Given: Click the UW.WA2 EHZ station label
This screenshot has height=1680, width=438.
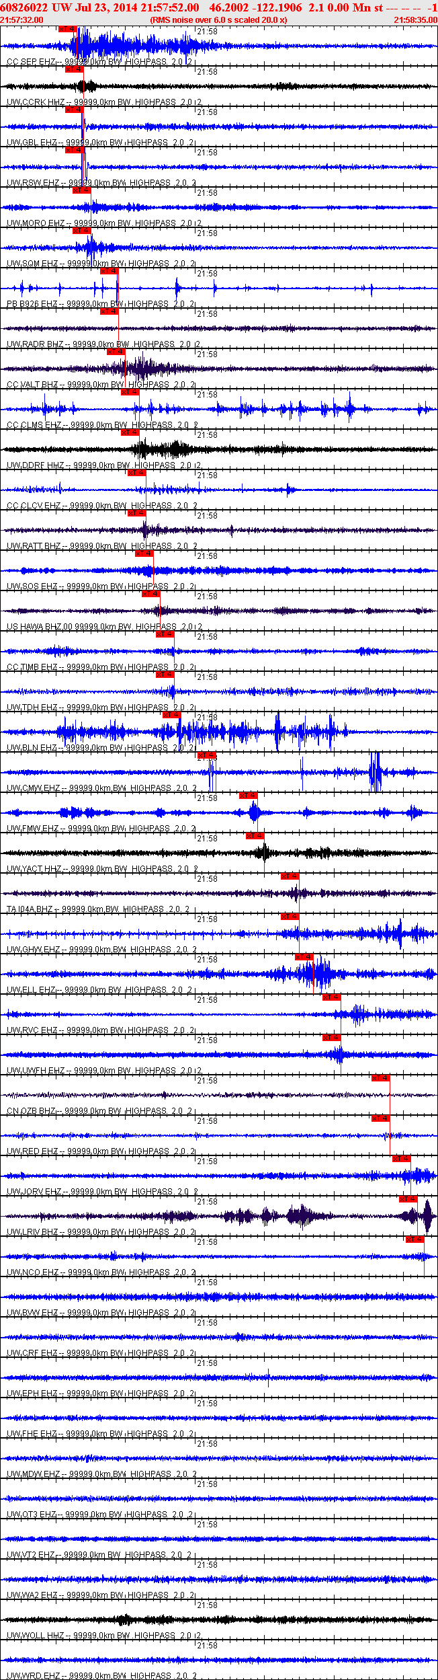Looking at the screenshot, I should 32,1595.
